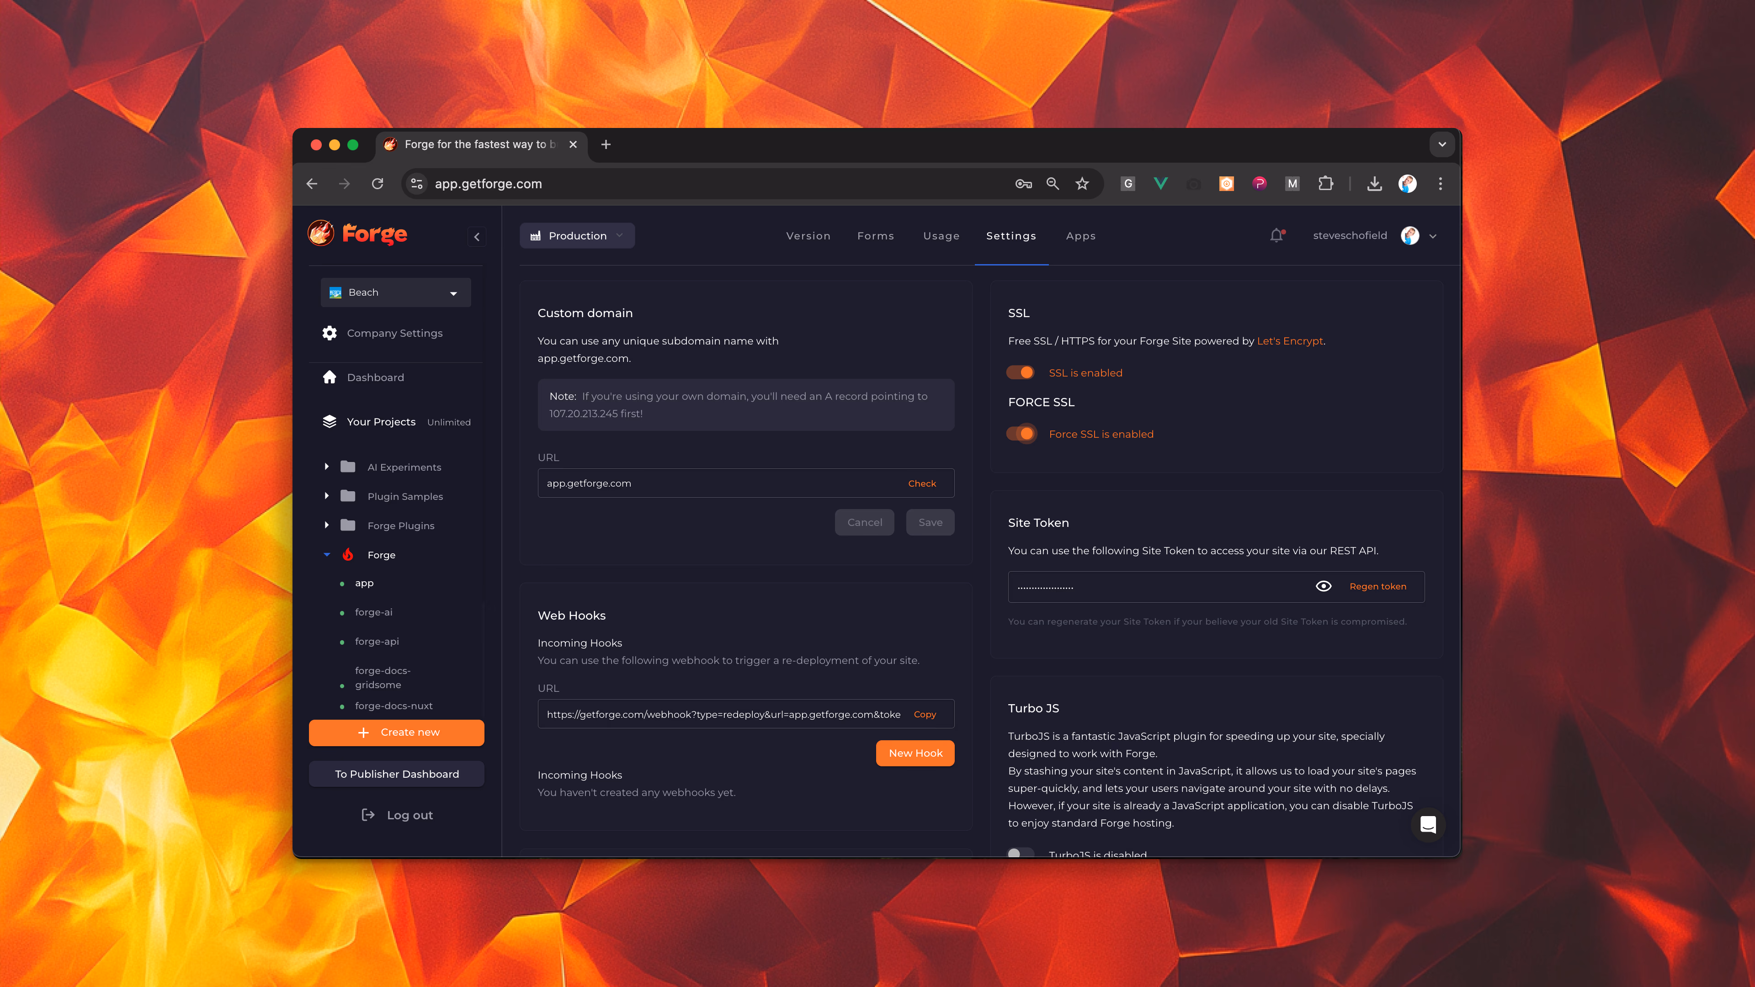Click the Forge flame logo icon
This screenshot has height=987, width=1755.
(x=321, y=233)
